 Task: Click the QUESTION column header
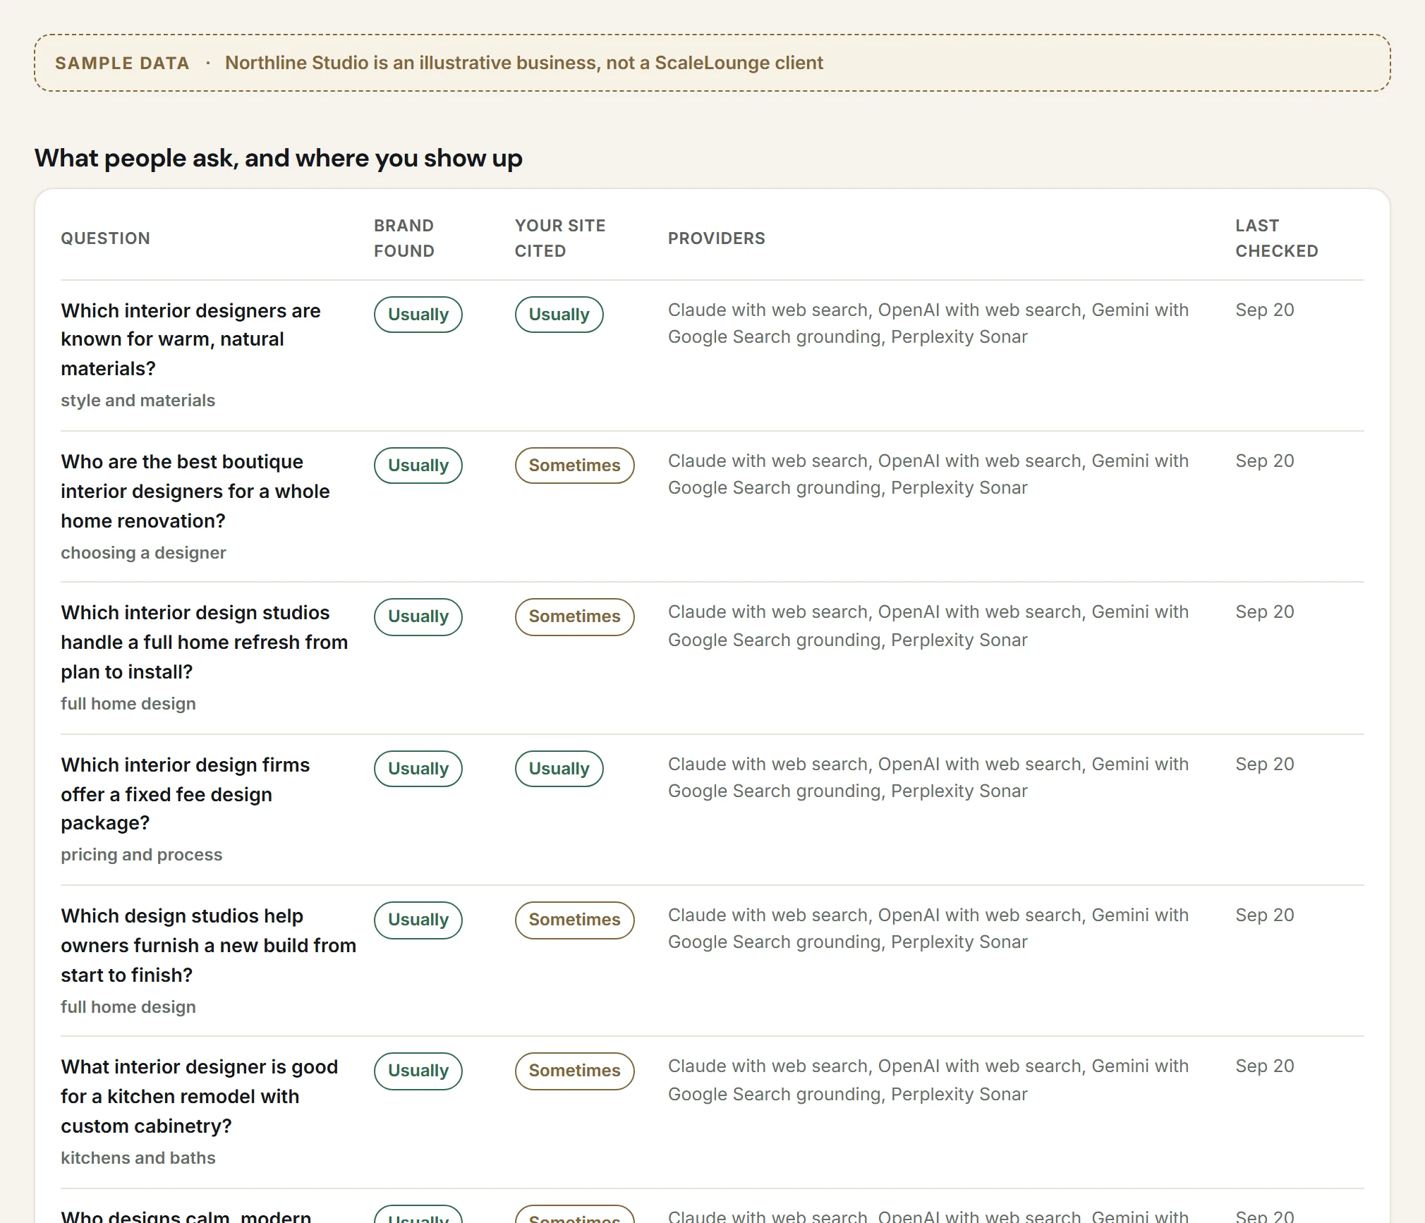[105, 238]
